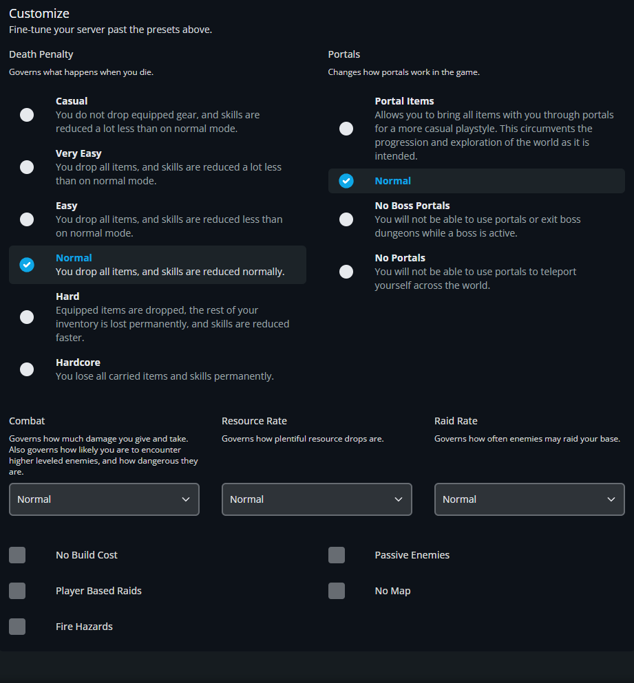Click the Resource Rate heading
Viewport: 634px width, 683px height.
coord(254,421)
